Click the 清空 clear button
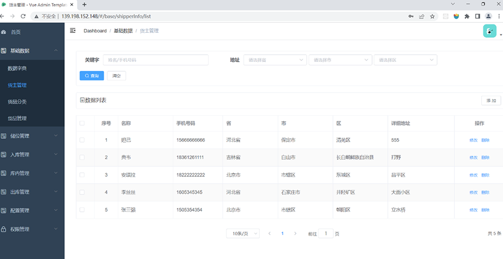503x259 pixels. click(116, 76)
